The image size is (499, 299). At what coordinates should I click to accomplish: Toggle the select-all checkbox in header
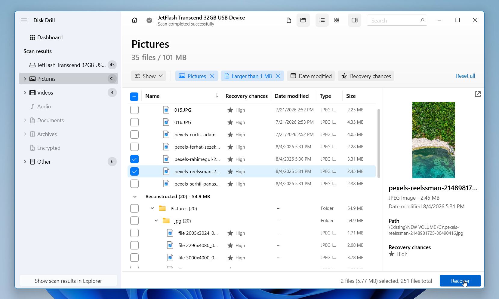[x=134, y=96]
